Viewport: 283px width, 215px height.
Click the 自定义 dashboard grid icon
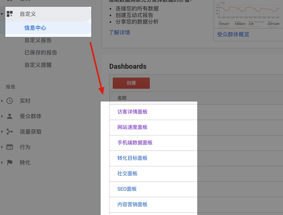pos(10,14)
